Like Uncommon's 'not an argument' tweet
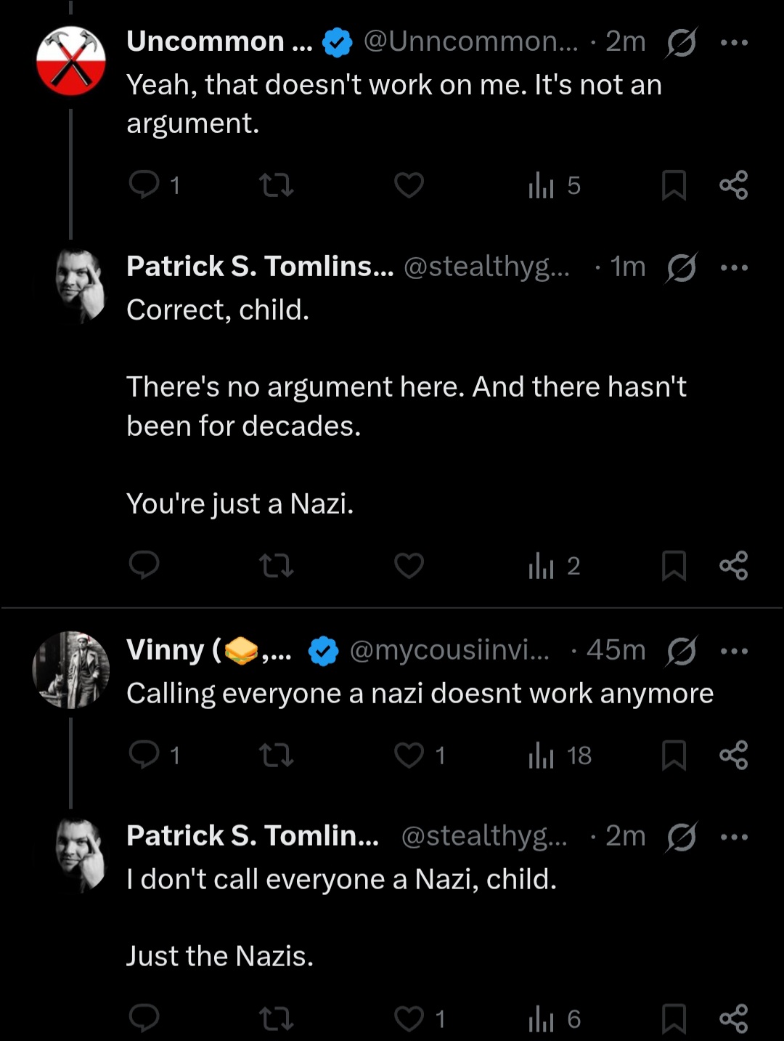This screenshot has height=1041, width=784. point(409,185)
